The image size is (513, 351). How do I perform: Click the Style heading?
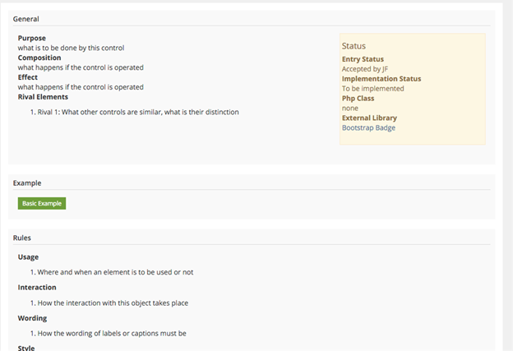point(26,347)
